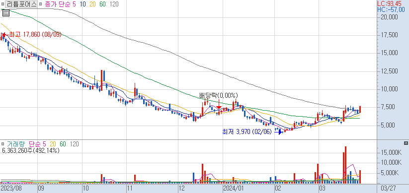Click the gray square before 종가 단순
The image size is (409, 193).
coord(41,4)
